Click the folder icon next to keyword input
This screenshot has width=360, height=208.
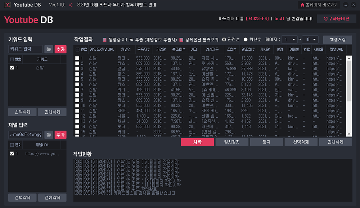tap(48, 49)
